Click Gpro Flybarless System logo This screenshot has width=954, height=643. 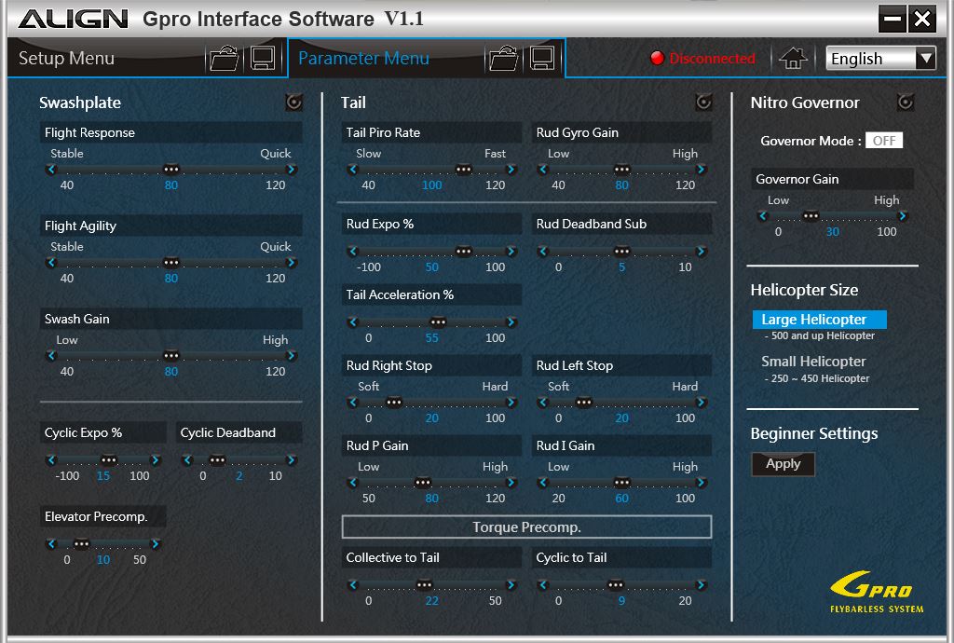click(x=877, y=592)
